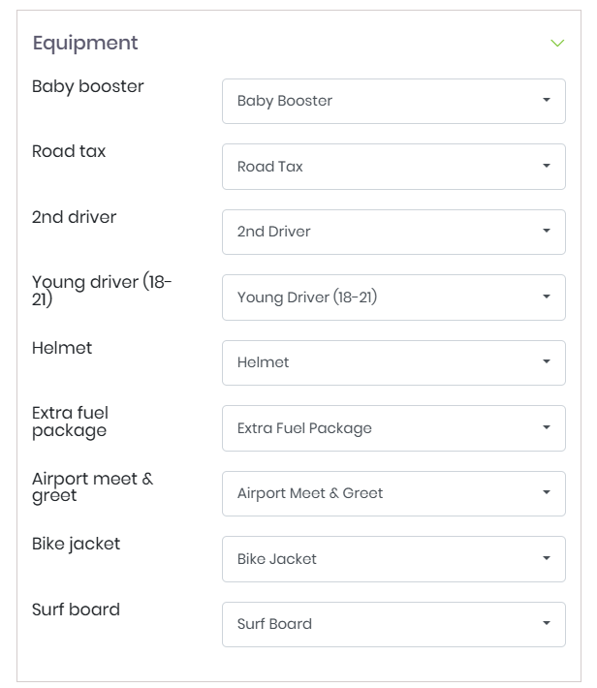Click the caret arrow in 2nd Driver field

pyautogui.click(x=547, y=232)
